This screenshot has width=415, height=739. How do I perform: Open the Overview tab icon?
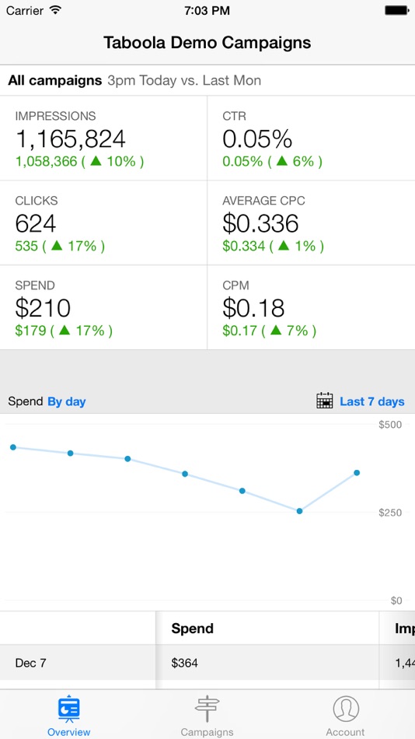(68, 709)
